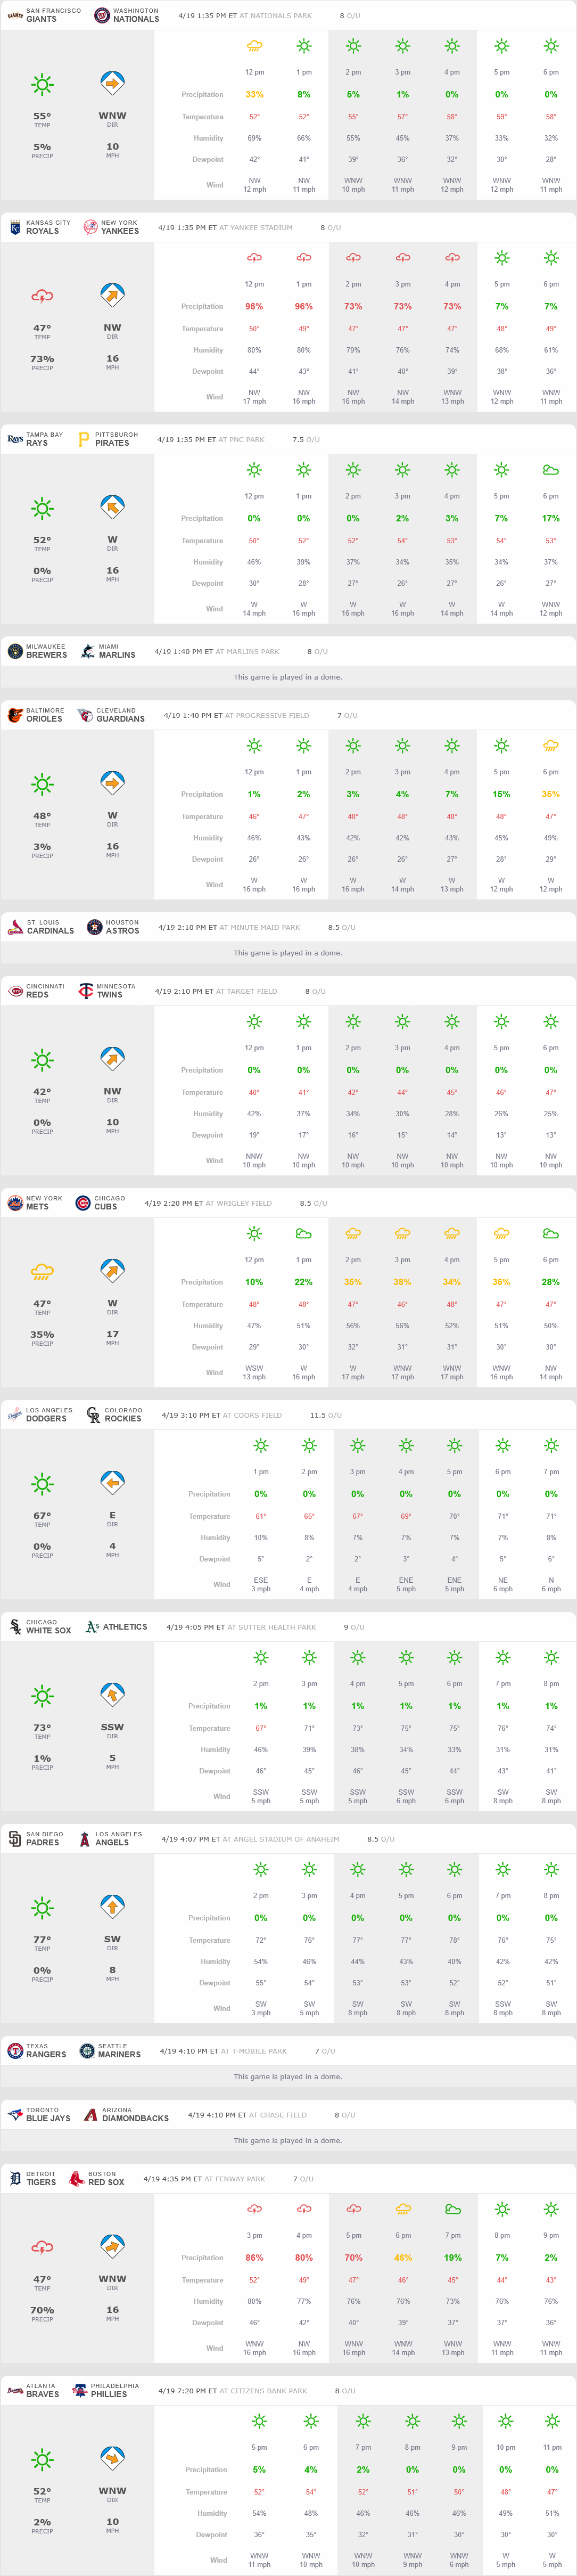Image resolution: width=577 pixels, height=2576 pixels.
Task: Click the Pittsburgh Pirates 'P' logo
Action: (x=84, y=439)
